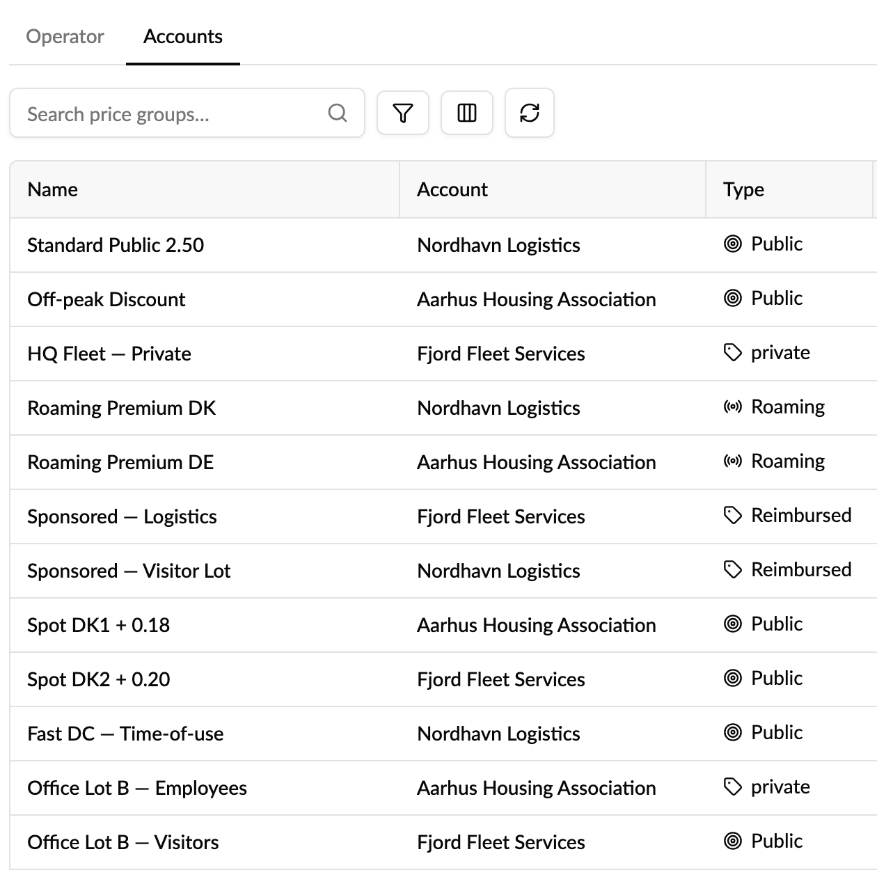Click Nordhavn Logistics in Roaming Premium DK row
Viewport: 877px width, 870px height.
point(498,408)
